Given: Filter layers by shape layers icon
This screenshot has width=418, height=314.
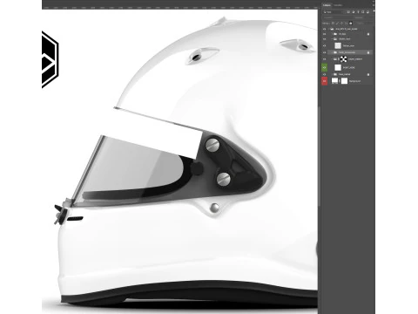Looking at the screenshot, I should click(x=362, y=12).
